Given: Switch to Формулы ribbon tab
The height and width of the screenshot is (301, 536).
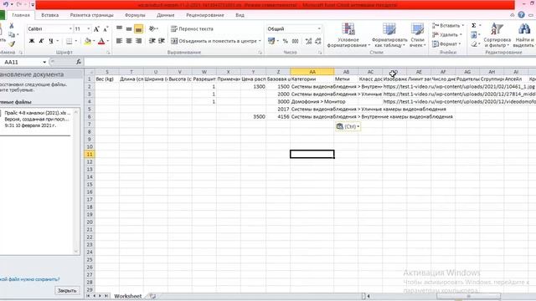Looking at the screenshot, I should [135, 15].
